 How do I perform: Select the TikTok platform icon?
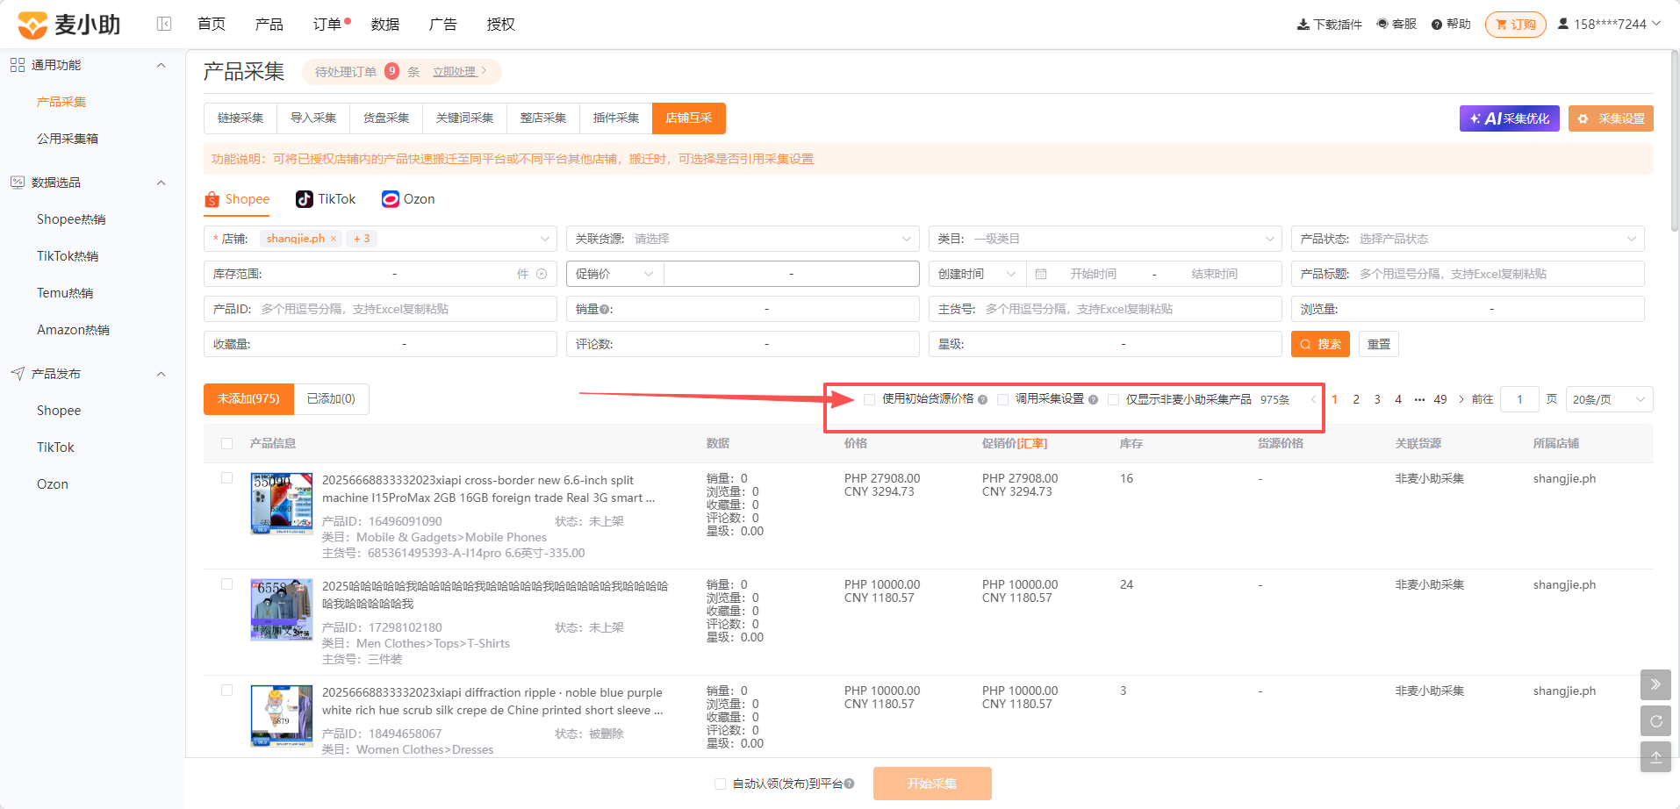click(x=305, y=199)
